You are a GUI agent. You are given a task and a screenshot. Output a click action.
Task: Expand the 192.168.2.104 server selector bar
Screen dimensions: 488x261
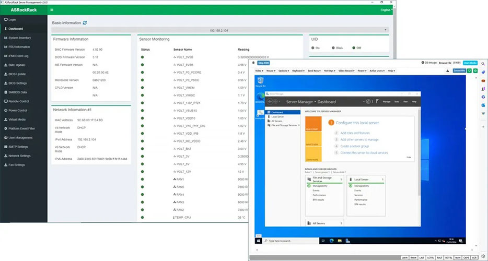tap(219, 30)
